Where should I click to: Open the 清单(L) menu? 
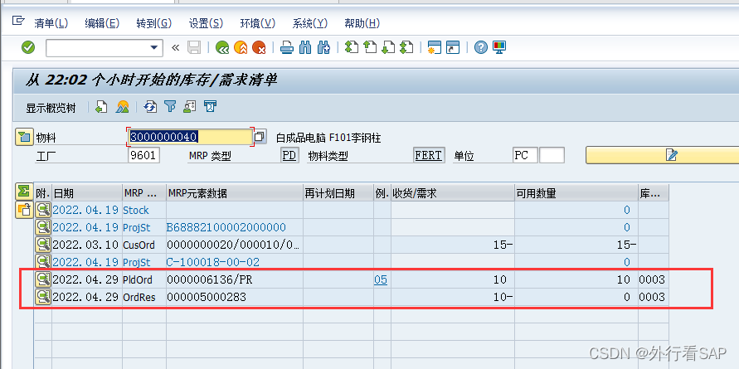[51, 22]
